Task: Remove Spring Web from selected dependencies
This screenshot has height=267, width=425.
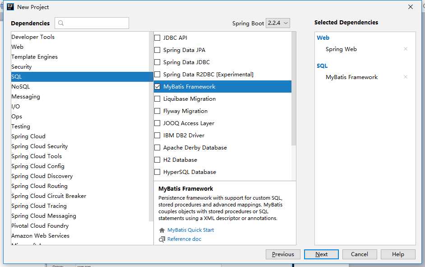Action: 406,49
